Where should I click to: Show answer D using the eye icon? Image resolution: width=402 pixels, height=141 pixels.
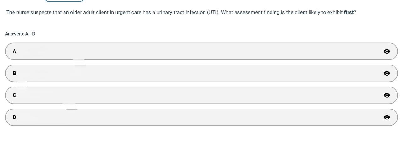coord(387,117)
